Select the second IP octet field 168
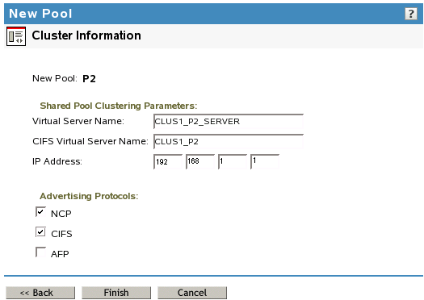This screenshot has height=300, width=424. point(200,161)
